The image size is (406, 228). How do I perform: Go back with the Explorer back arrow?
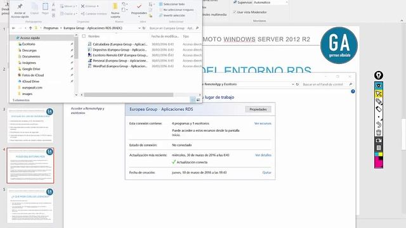point(14,28)
